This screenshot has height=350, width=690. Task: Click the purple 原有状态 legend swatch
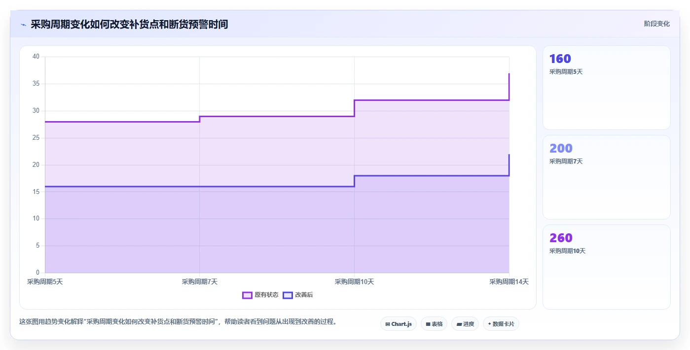(247, 295)
